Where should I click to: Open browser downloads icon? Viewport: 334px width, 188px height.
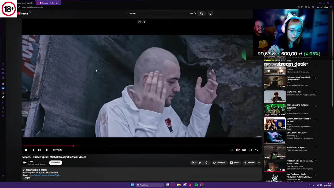(x=321, y=7)
